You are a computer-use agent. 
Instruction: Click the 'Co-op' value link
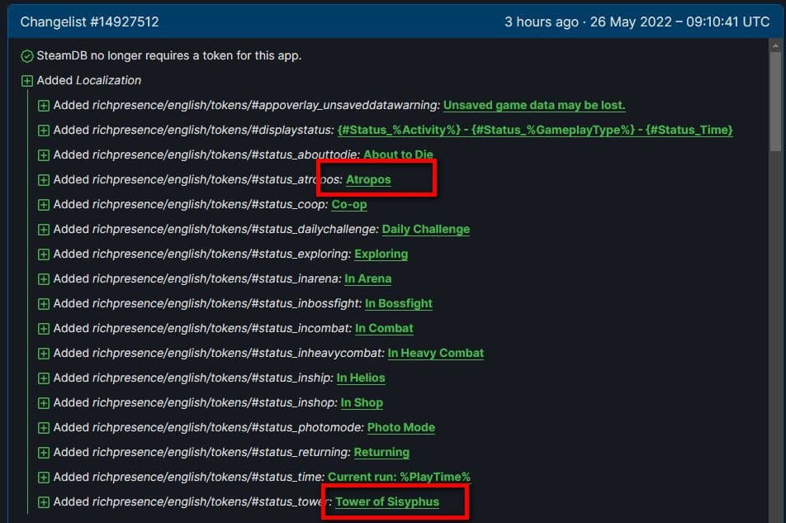click(349, 205)
